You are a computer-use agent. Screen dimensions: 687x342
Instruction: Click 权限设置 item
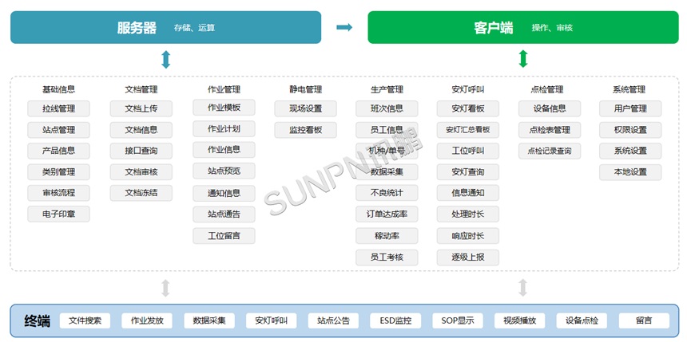630,130
